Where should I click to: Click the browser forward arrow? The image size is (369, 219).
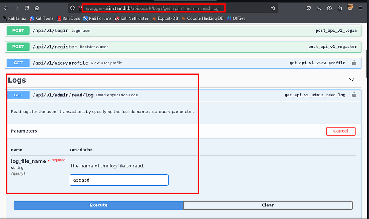pyautogui.click(x=16, y=8)
